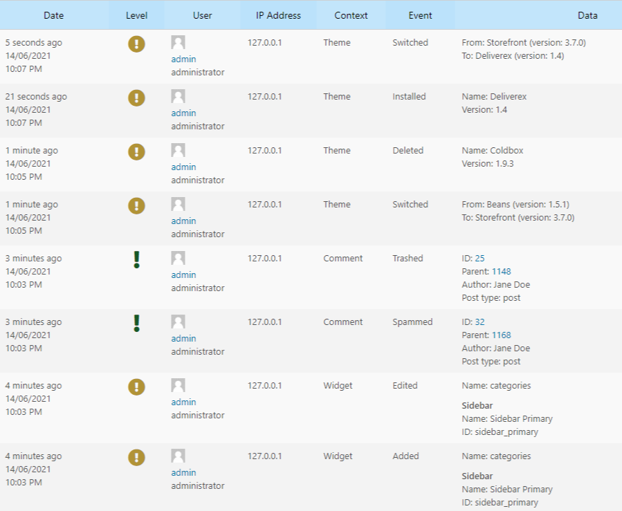This screenshot has height=511, width=622.
Task: Sort log by Level column header
Action: tap(136, 15)
